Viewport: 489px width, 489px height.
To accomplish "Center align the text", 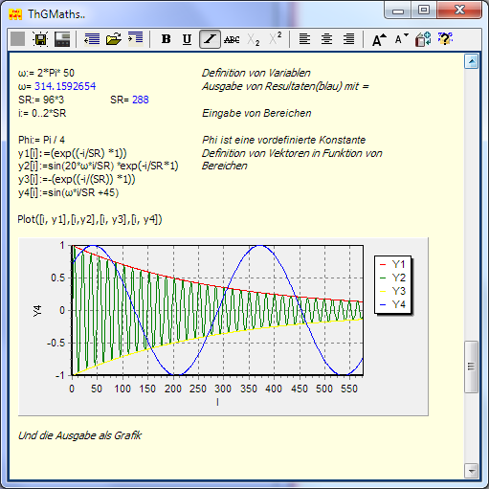I will coord(326,39).
